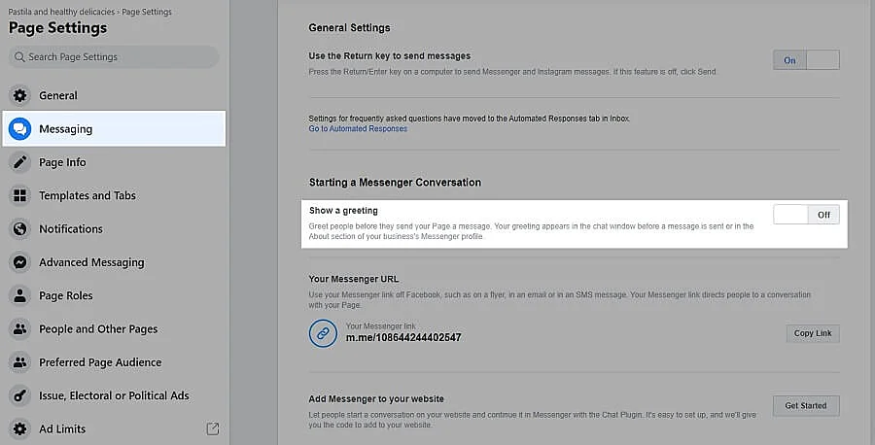Open the Ad Limits menu item

pyautogui.click(x=62, y=428)
